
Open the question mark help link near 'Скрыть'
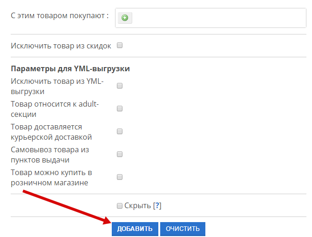pyautogui.click(x=157, y=206)
